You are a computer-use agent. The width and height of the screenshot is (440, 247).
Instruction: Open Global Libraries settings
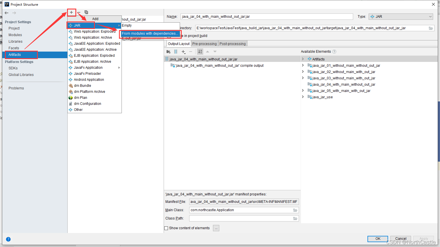[21, 75]
